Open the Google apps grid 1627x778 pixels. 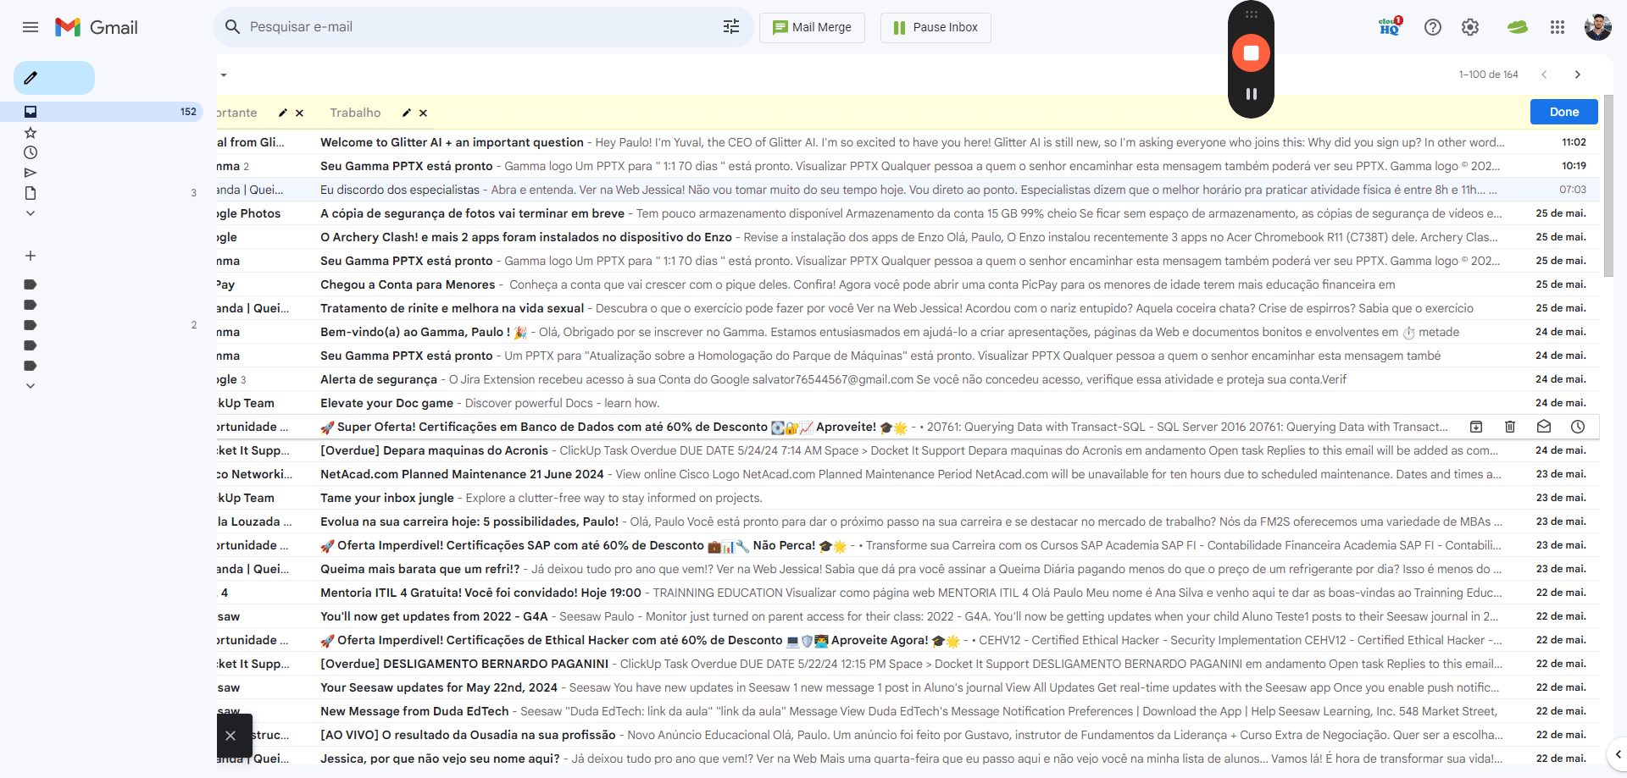pos(1558,27)
